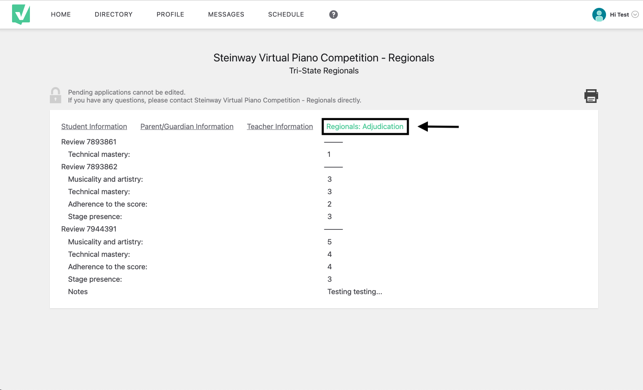Open the MESSAGES menu item
The height and width of the screenshot is (390, 643).
pos(226,15)
